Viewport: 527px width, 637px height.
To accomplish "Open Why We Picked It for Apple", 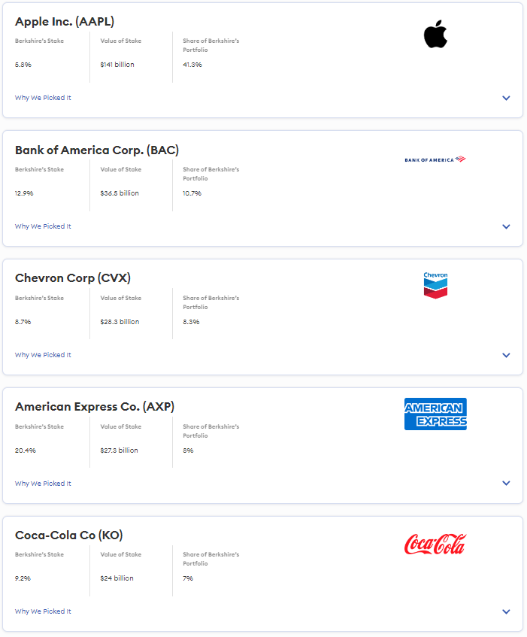I will pyautogui.click(x=43, y=98).
